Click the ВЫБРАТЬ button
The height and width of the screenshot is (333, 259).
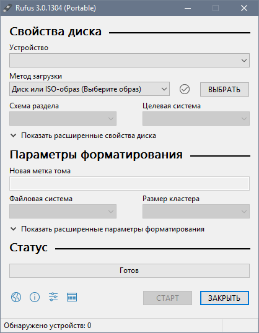[224, 89]
